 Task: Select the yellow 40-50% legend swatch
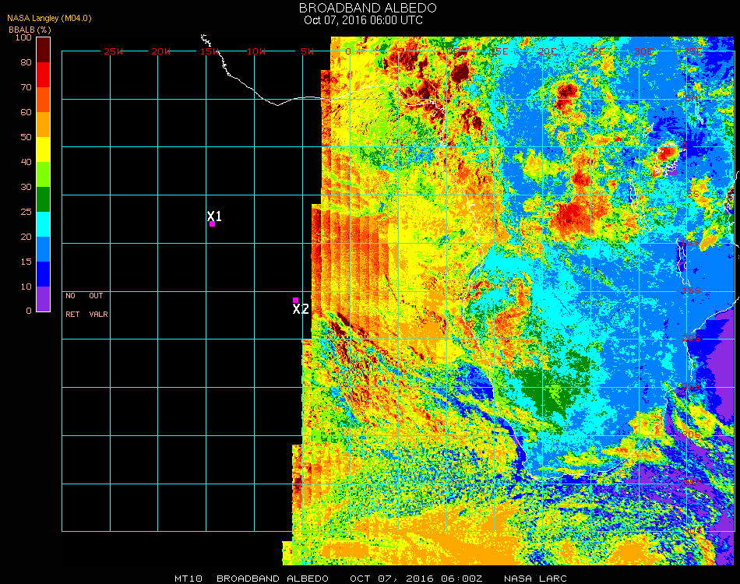(x=44, y=149)
